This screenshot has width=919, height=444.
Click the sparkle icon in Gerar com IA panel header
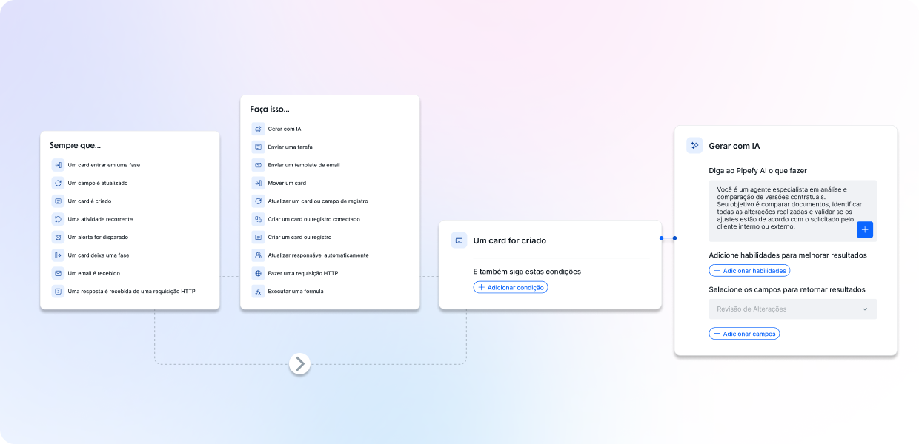[694, 146]
